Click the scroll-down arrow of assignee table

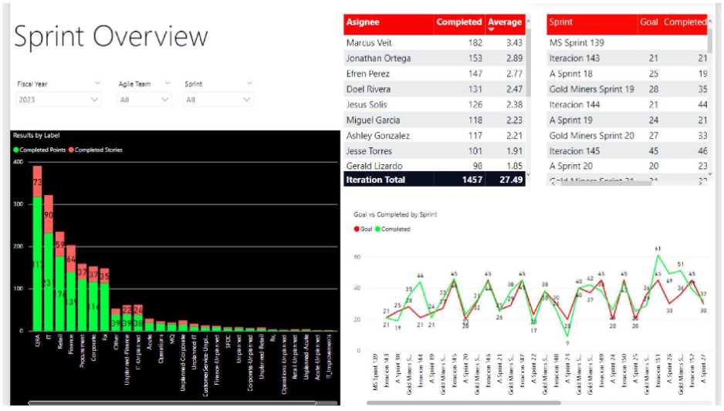pos(529,174)
